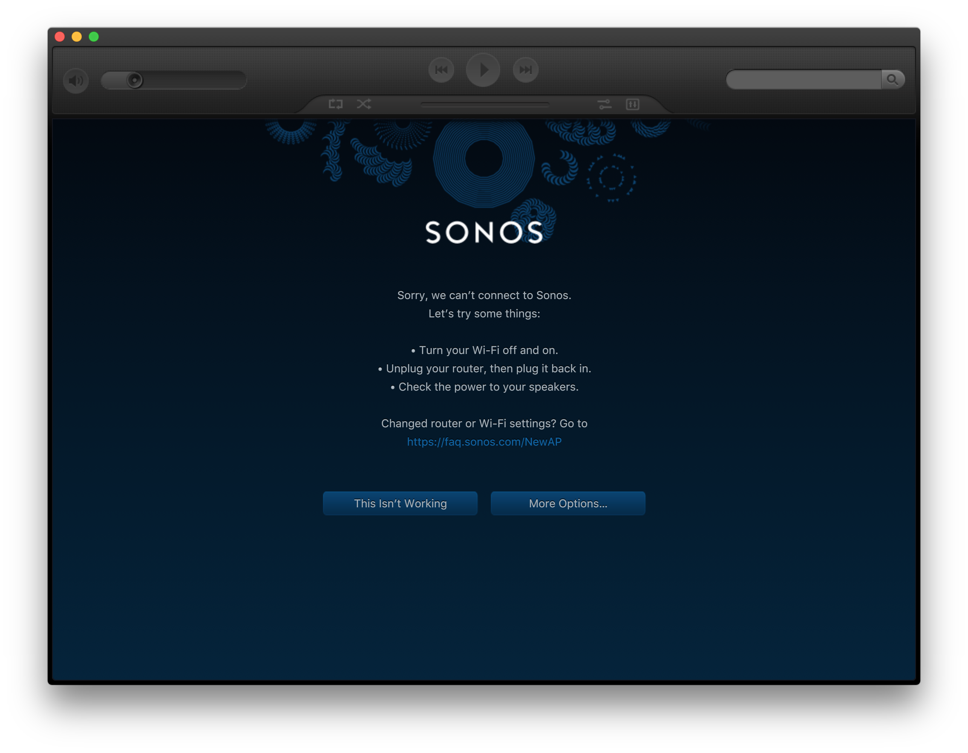Click the Skip Back playback icon
Screen dimensions: 968x753
(441, 70)
